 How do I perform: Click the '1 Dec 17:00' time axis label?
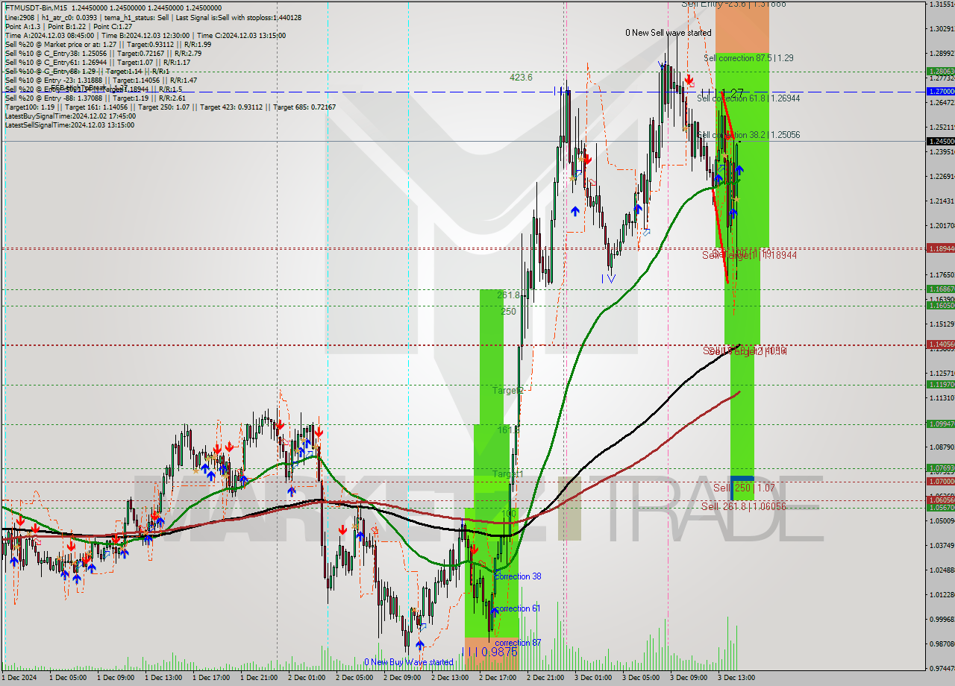click(x=211, y=678)
